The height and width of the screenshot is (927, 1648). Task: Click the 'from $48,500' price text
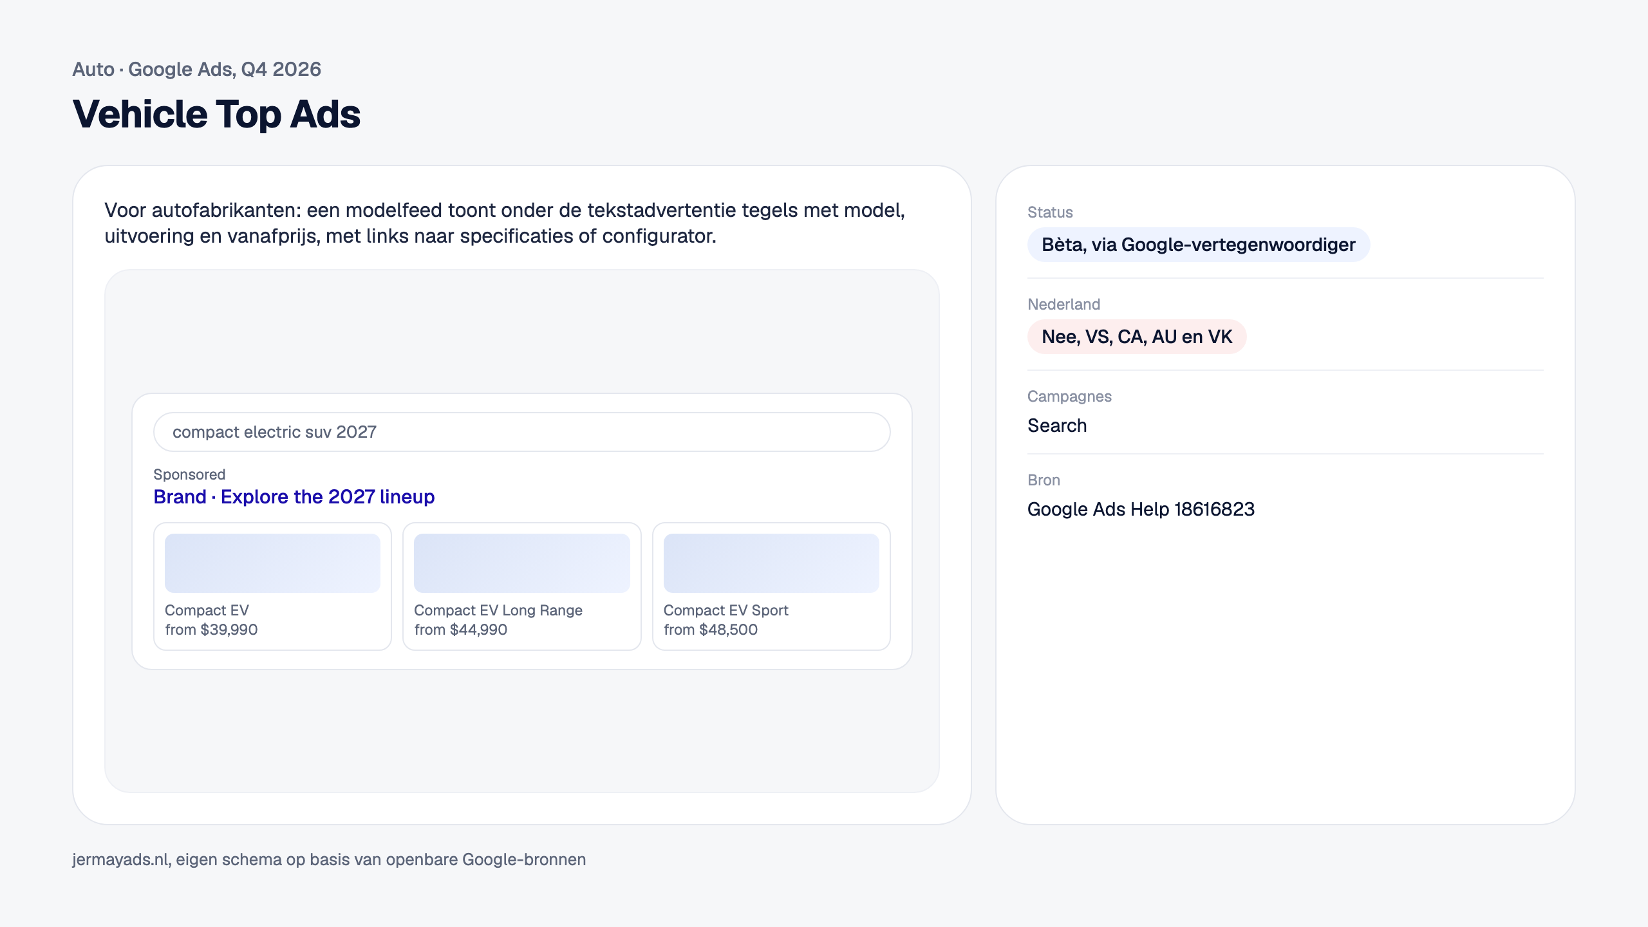711,630
